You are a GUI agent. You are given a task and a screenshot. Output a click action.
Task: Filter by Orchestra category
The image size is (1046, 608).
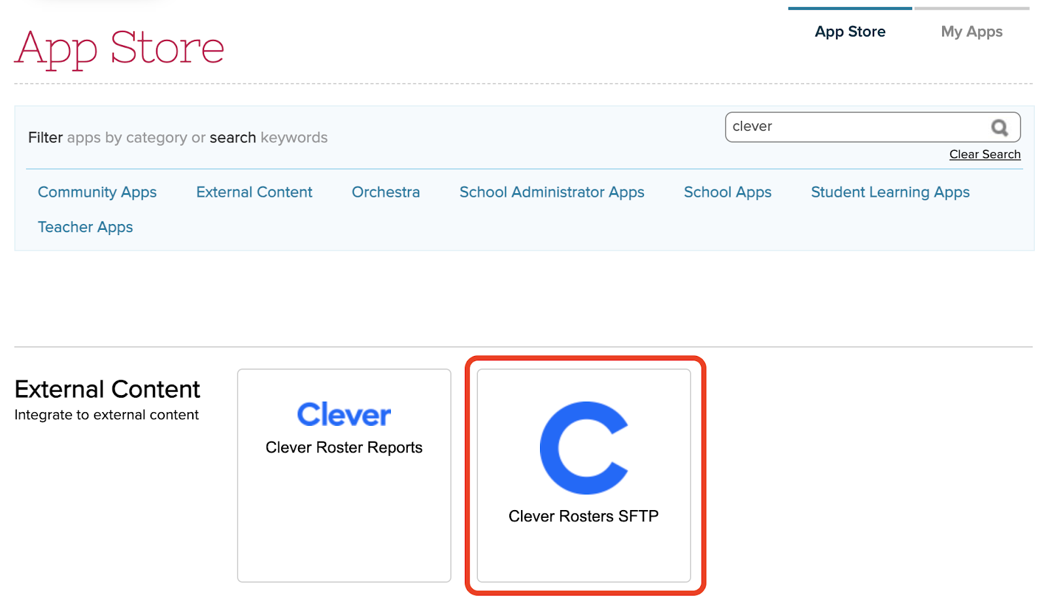click(386, 192)
